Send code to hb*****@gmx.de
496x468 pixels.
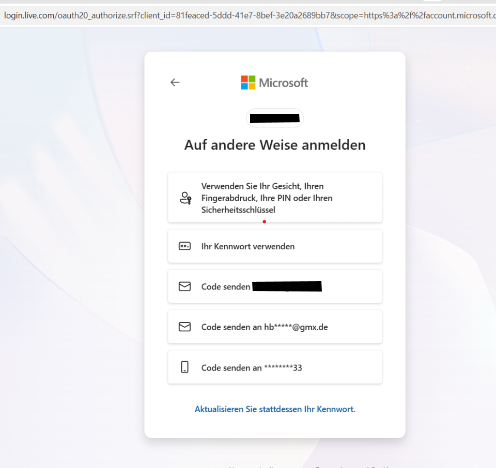pyautogui.click(x=274, y=327)
